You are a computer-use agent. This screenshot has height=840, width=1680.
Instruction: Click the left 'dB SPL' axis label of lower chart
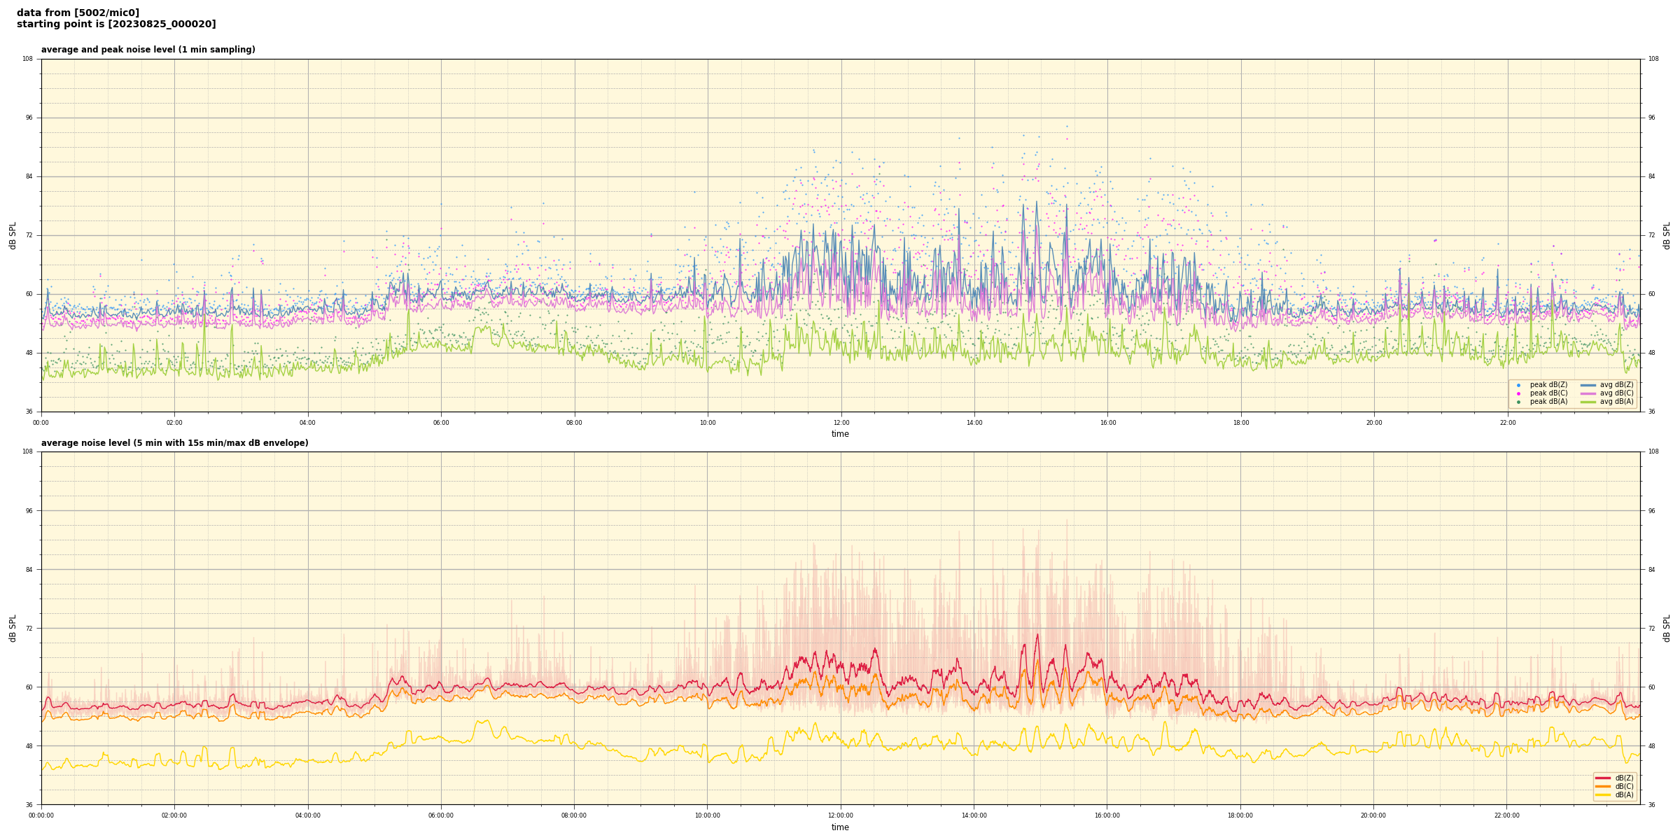[x=13, y=628]
